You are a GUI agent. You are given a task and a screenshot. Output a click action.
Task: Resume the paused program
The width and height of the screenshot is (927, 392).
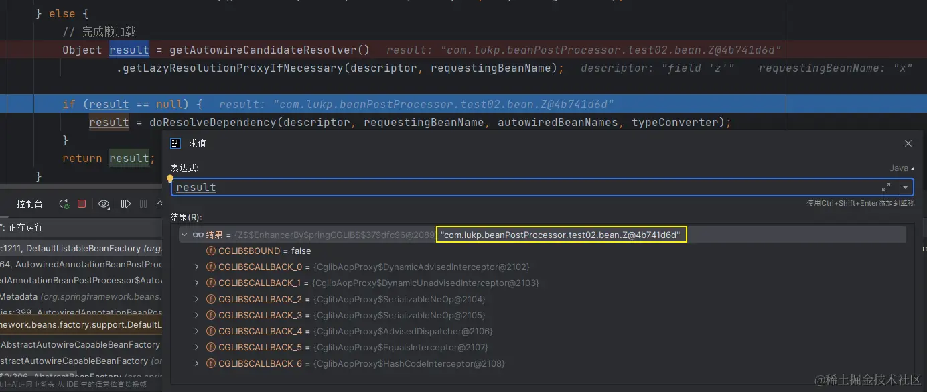point(125,204)
